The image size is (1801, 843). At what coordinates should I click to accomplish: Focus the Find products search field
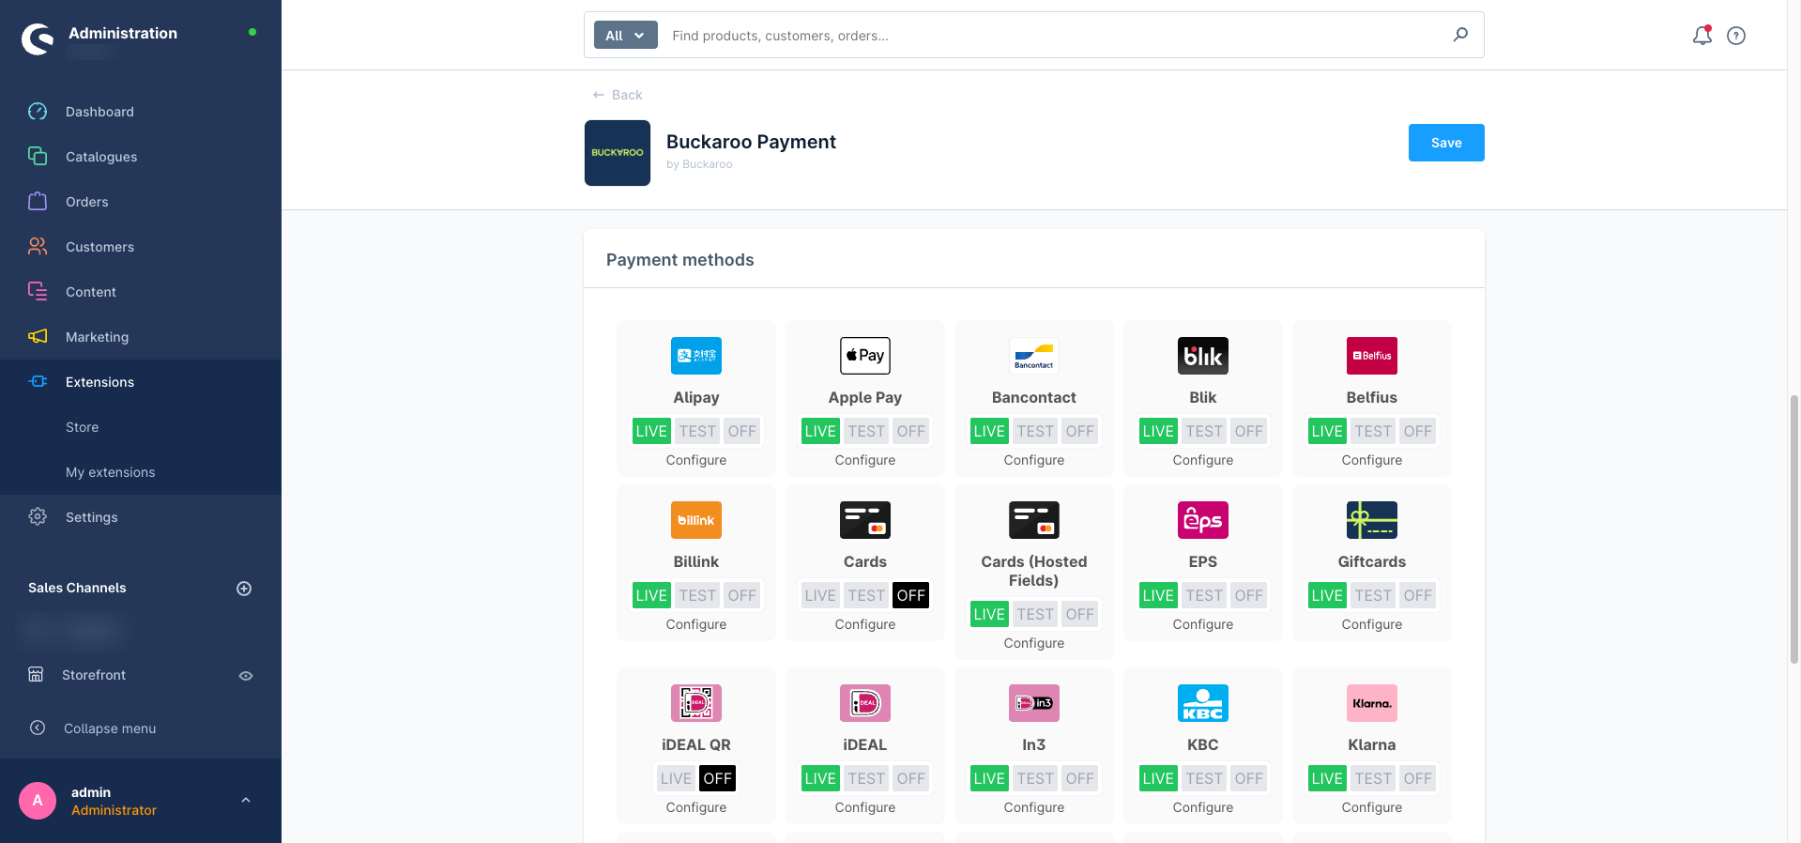tap(1051, 36)
